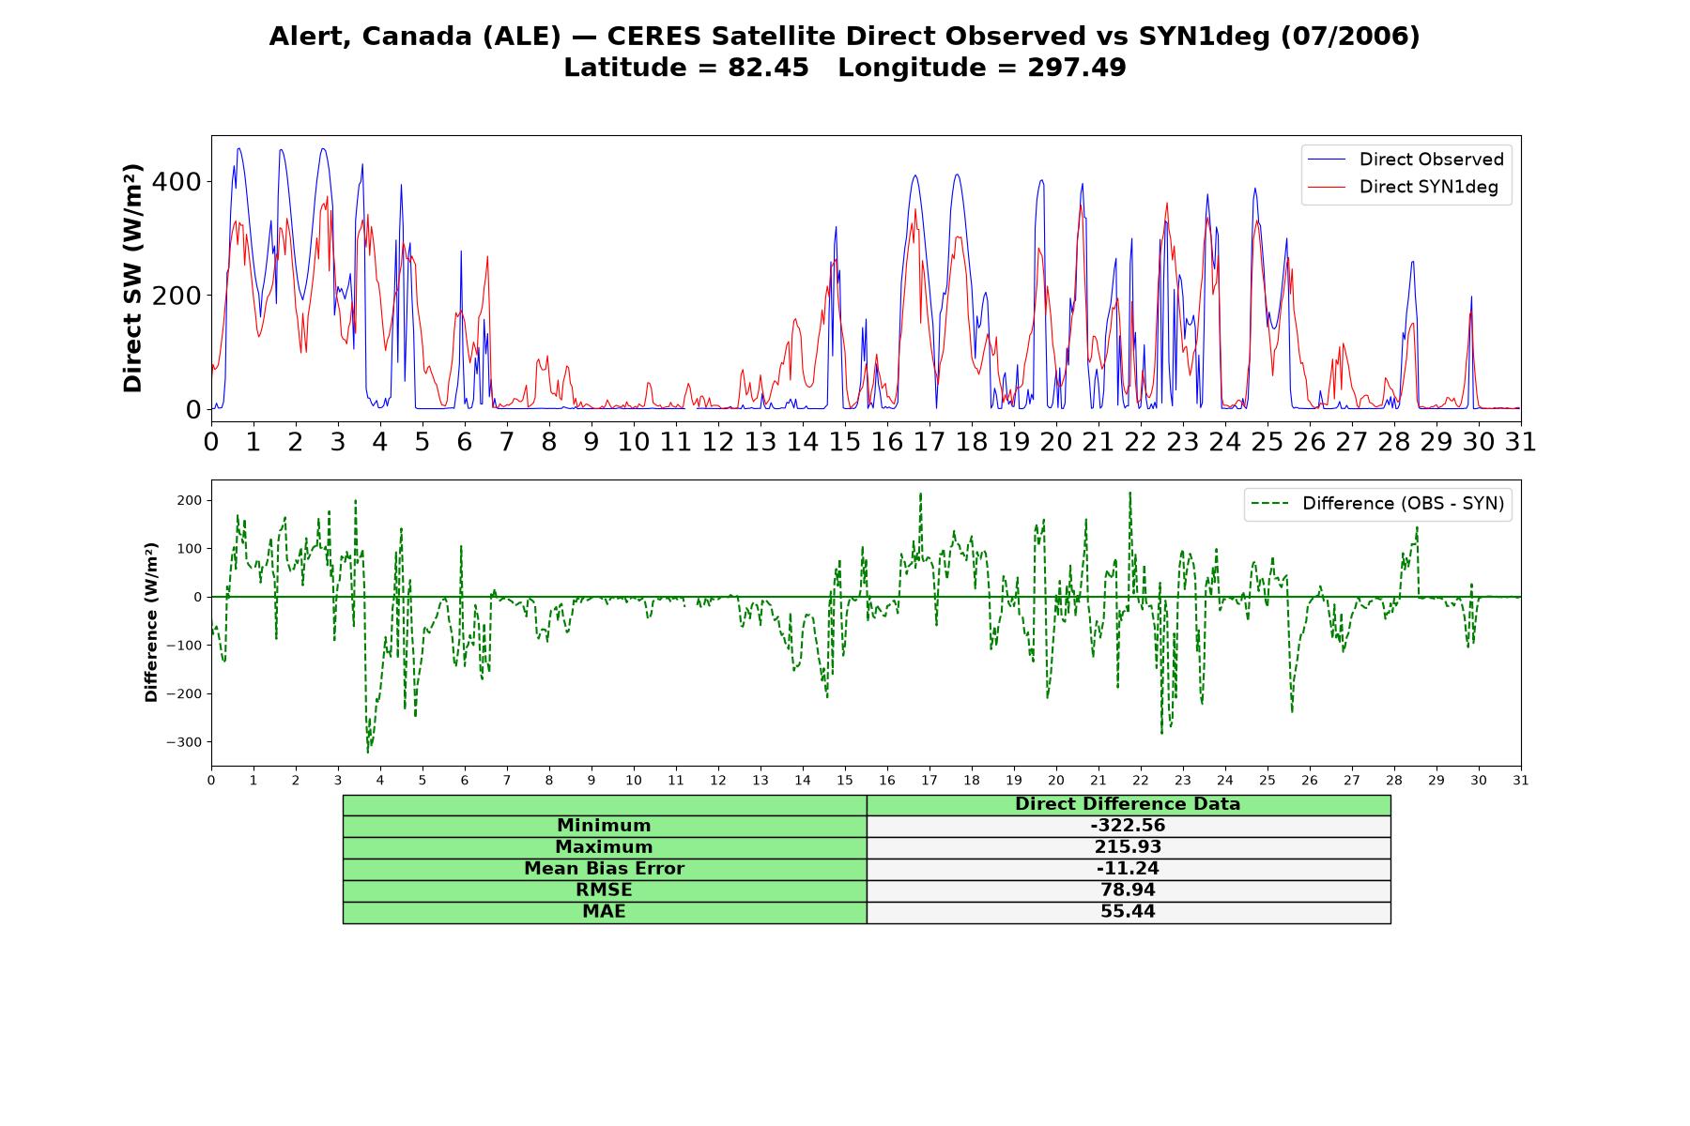Click the Mean Bias Error row label

(605, 869)
